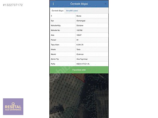Click the Tapu Alanı row label
This screenshot has height=118, width=158.
pos(55,45)
